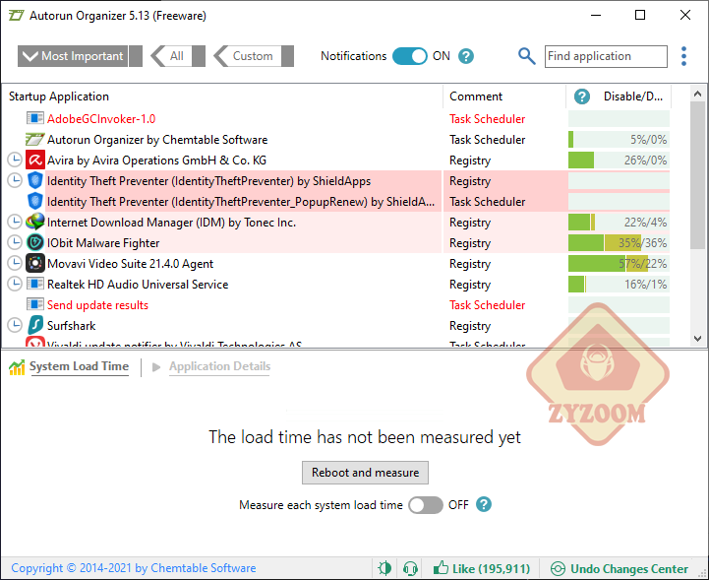Open the Undo Changes Center
The height and width of the screenshot is (580, 709).
[x=620, y=569]
